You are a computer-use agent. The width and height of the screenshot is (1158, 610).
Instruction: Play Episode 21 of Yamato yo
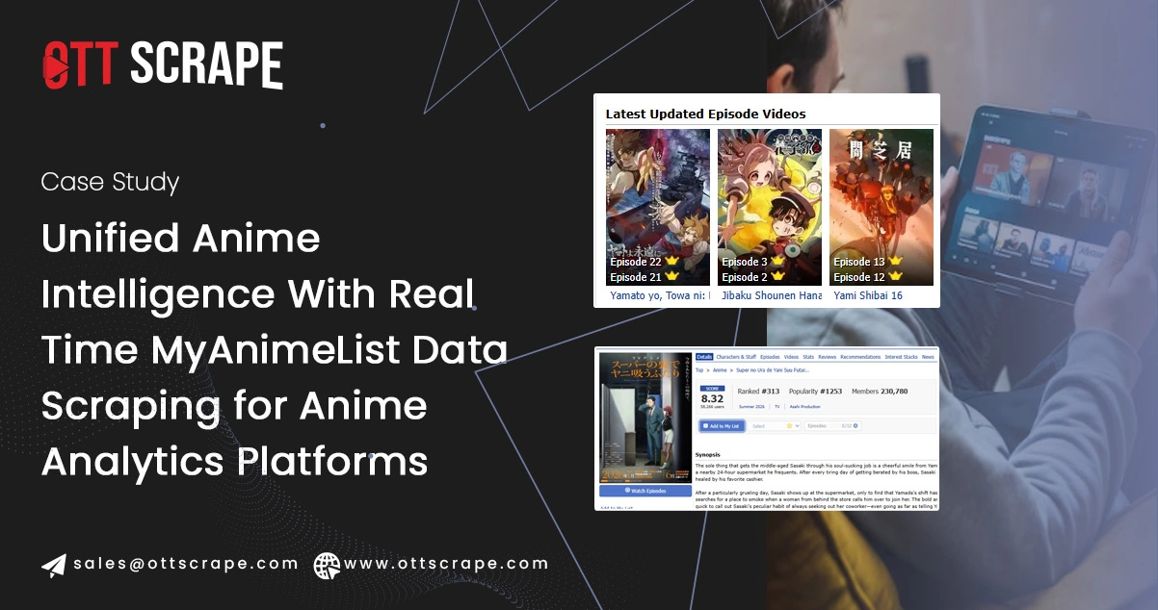(x=636, y=277)
